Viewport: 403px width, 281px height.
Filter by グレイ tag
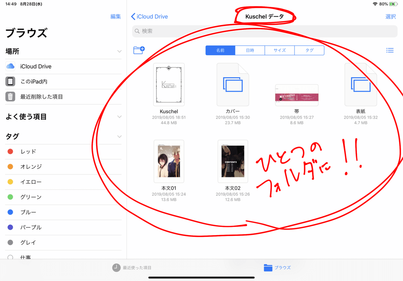[x=63, y=242]
